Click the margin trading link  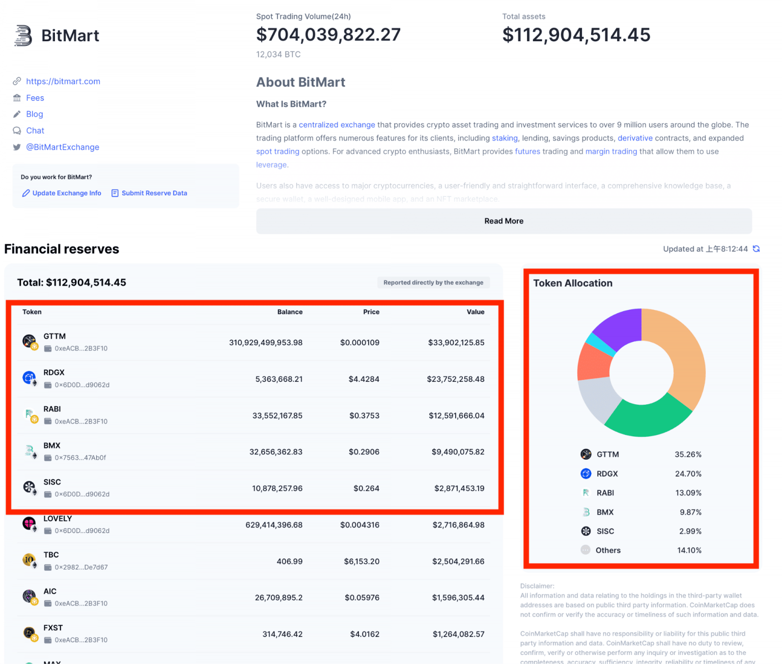pyautogui.click(x=611, y=151)
